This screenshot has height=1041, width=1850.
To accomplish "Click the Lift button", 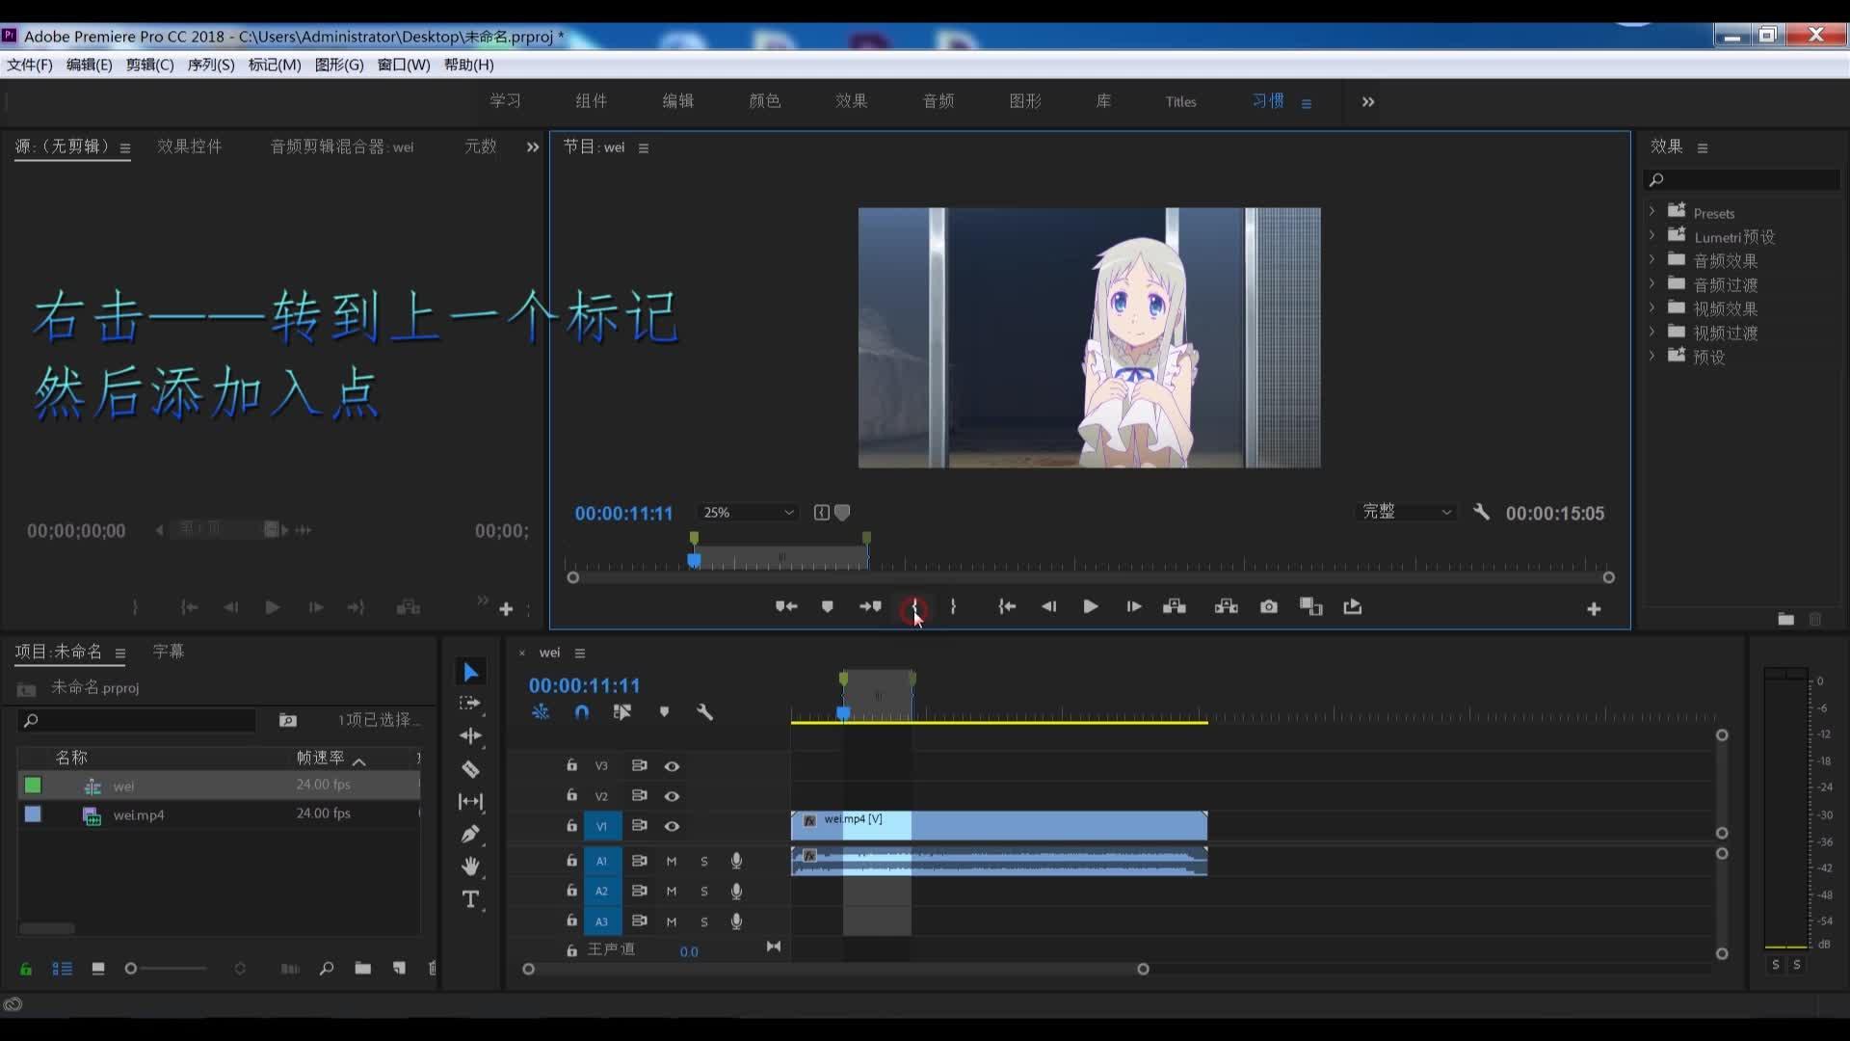I will [x=1175, y=606].
